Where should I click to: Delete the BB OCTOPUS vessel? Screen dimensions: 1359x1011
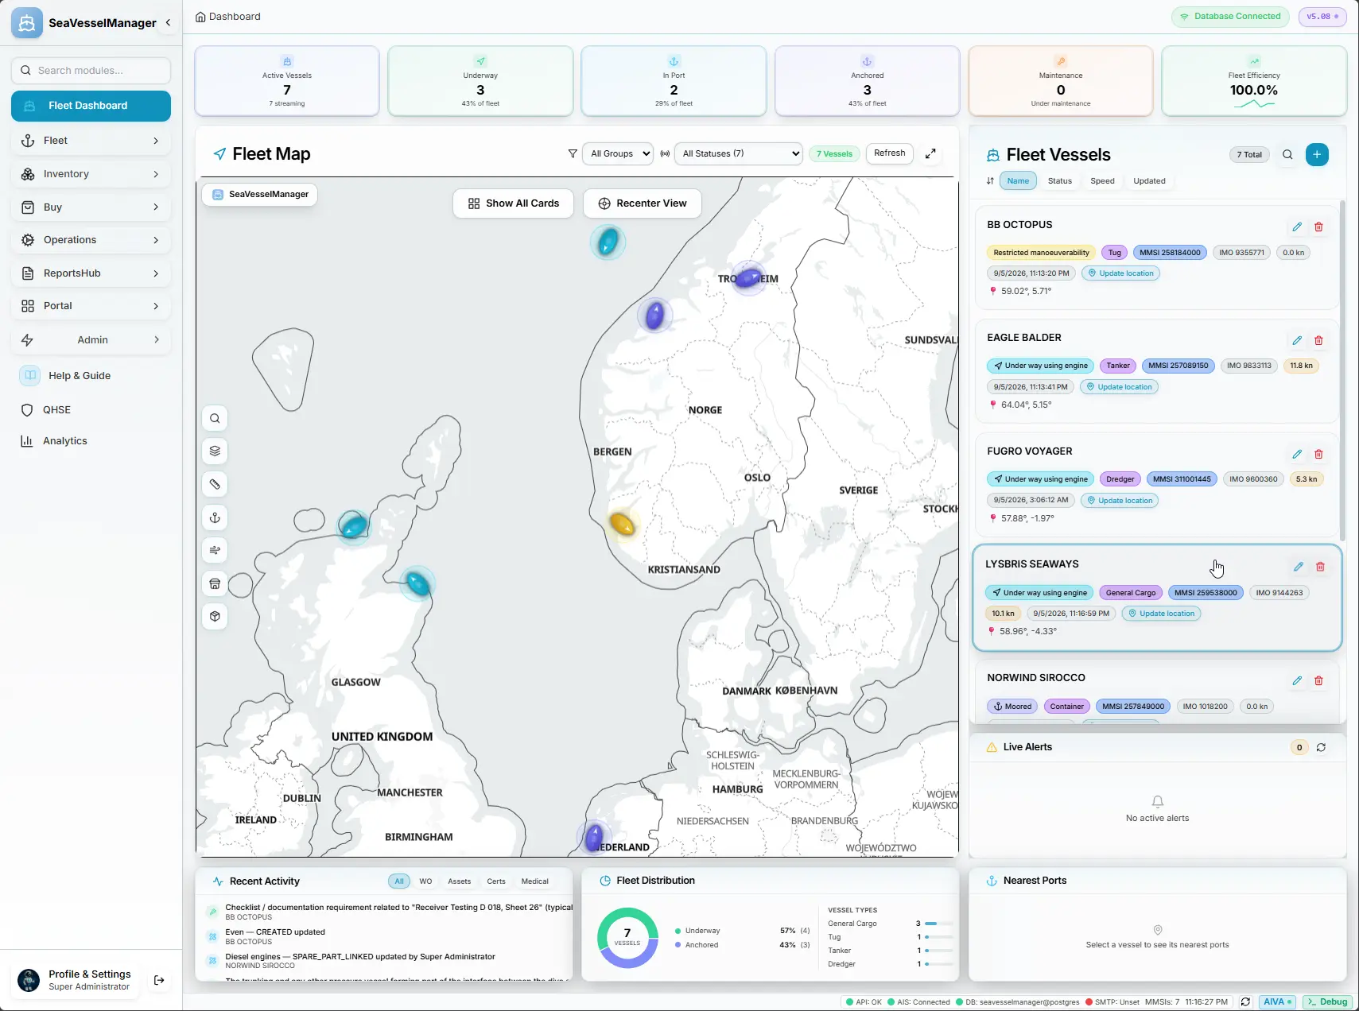tap(1318, 227)
